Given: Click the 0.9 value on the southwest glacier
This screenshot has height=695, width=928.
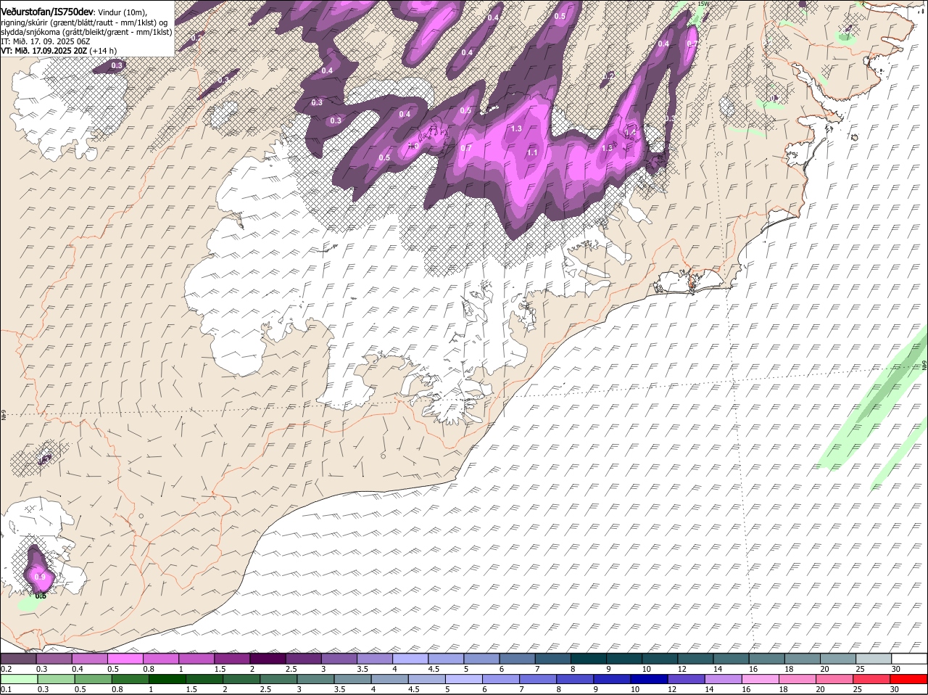Looking at the screenshot, I should point(41,577).
